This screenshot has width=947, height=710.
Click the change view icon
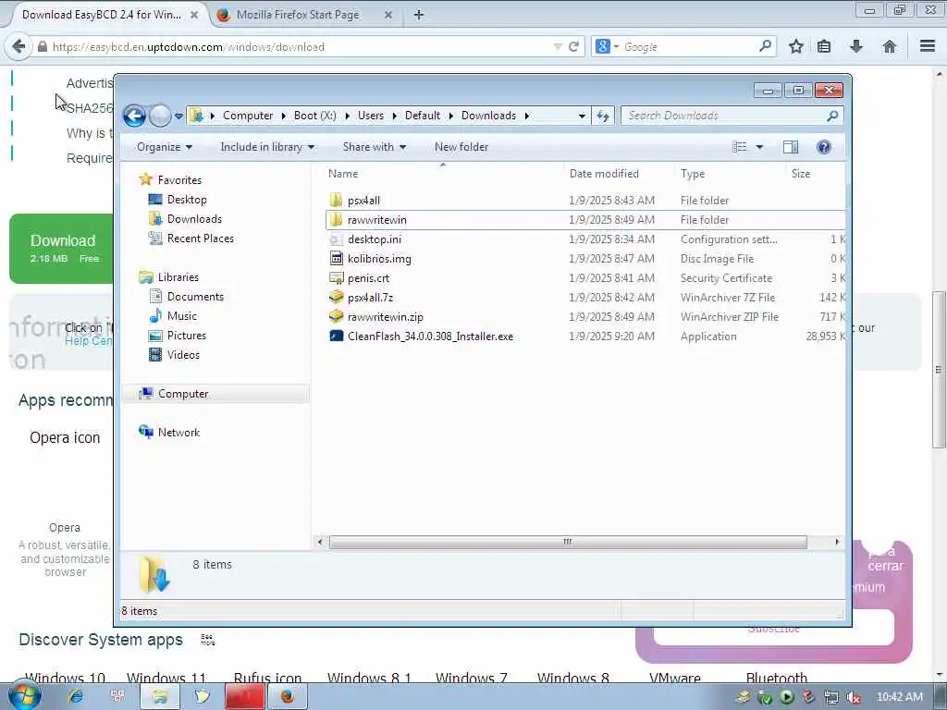pos(739,147)
